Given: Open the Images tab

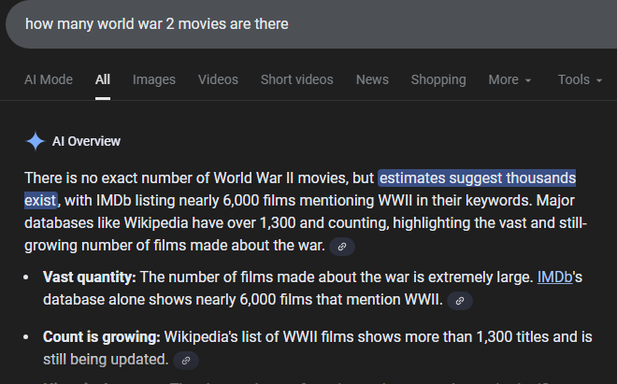Looking at the screenshot, I should [x=154, y=79].
